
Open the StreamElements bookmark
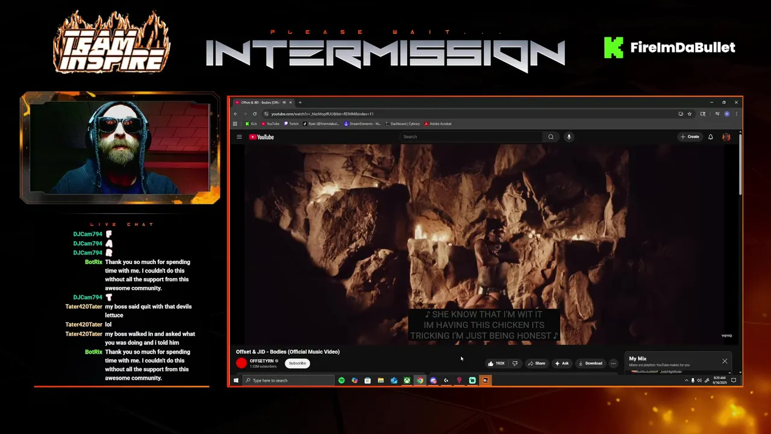[362, 124]
